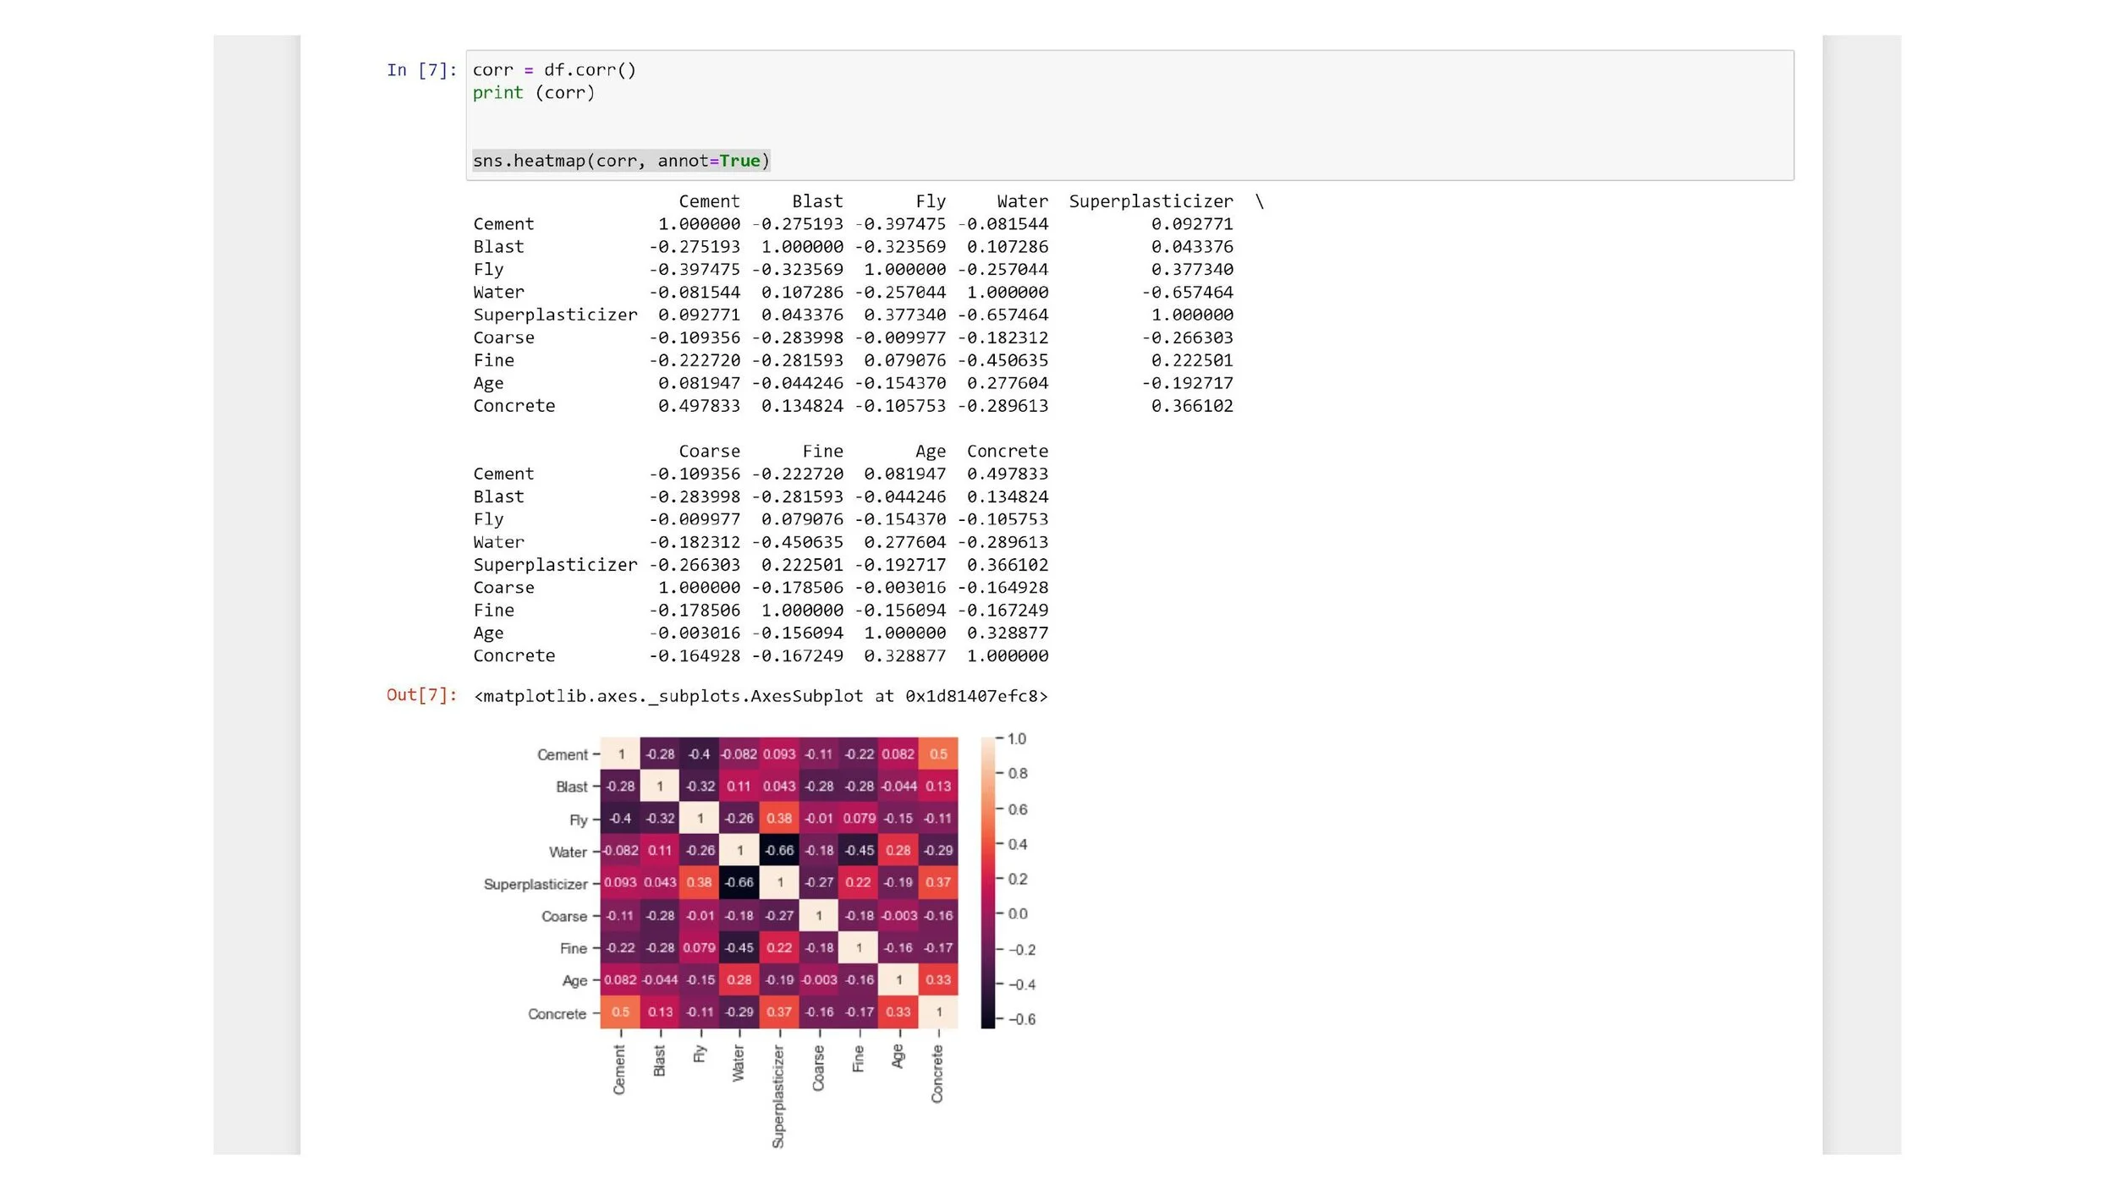Place cursor on the sns.heatmap code line

point(620,161)
